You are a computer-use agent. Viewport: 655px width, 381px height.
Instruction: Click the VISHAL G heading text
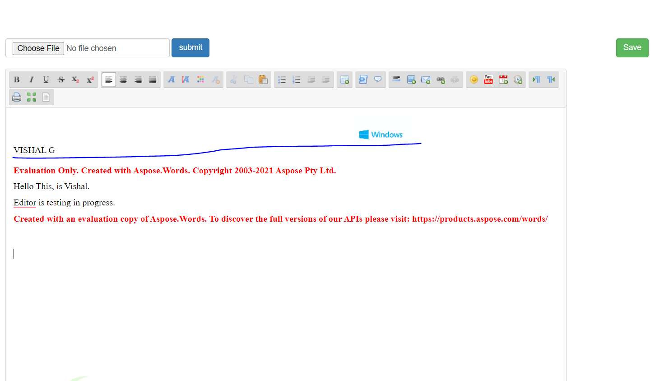(x=34, y=150)
